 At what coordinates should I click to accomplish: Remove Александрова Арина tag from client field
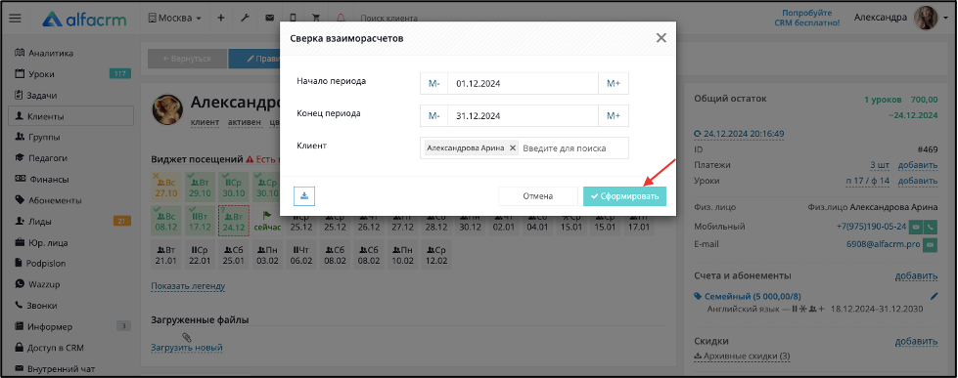tap(513, 148)
